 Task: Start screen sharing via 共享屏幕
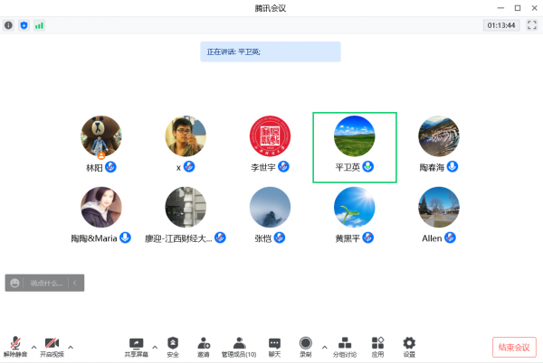(x=137, y=345)
